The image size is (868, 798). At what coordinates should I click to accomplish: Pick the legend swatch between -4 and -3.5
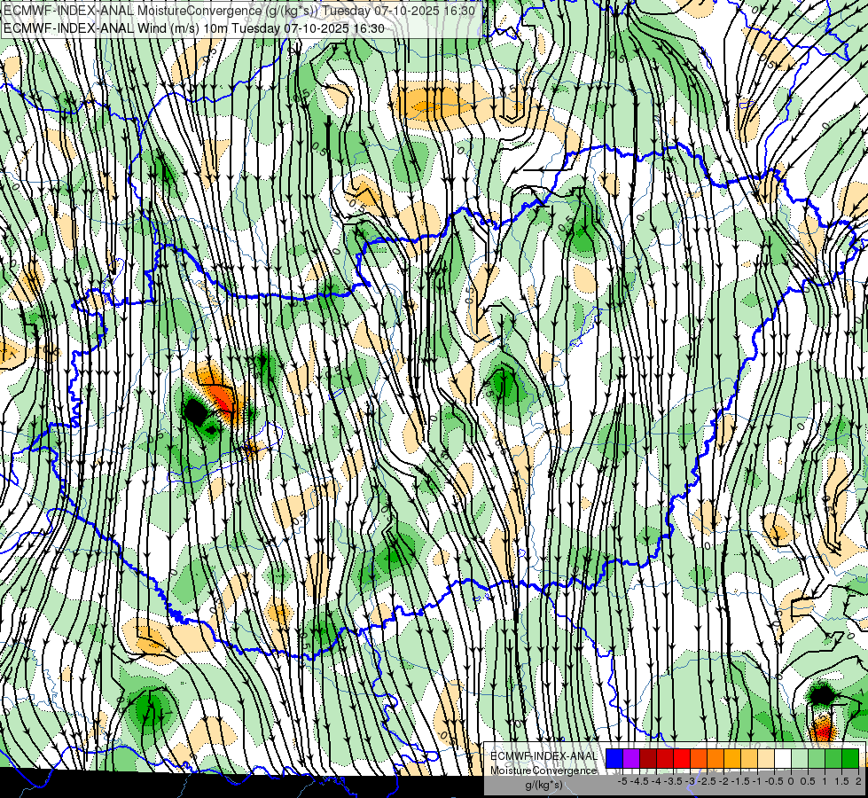click(665, 759)
